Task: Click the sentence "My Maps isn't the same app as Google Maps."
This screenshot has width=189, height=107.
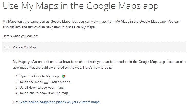Action: coord(37,21)
